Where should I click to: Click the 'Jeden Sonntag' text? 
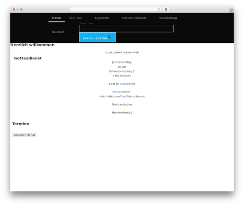pos(122,62)
